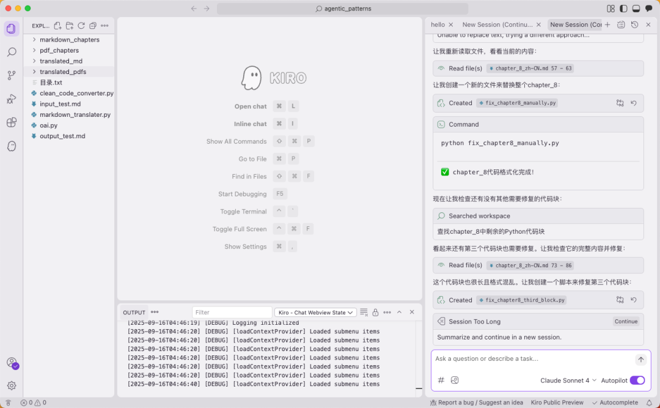Revert creation of fix_chapter8_third_block.py
The width and height of the screenshot is (660, 408).
tap(634, 300)
